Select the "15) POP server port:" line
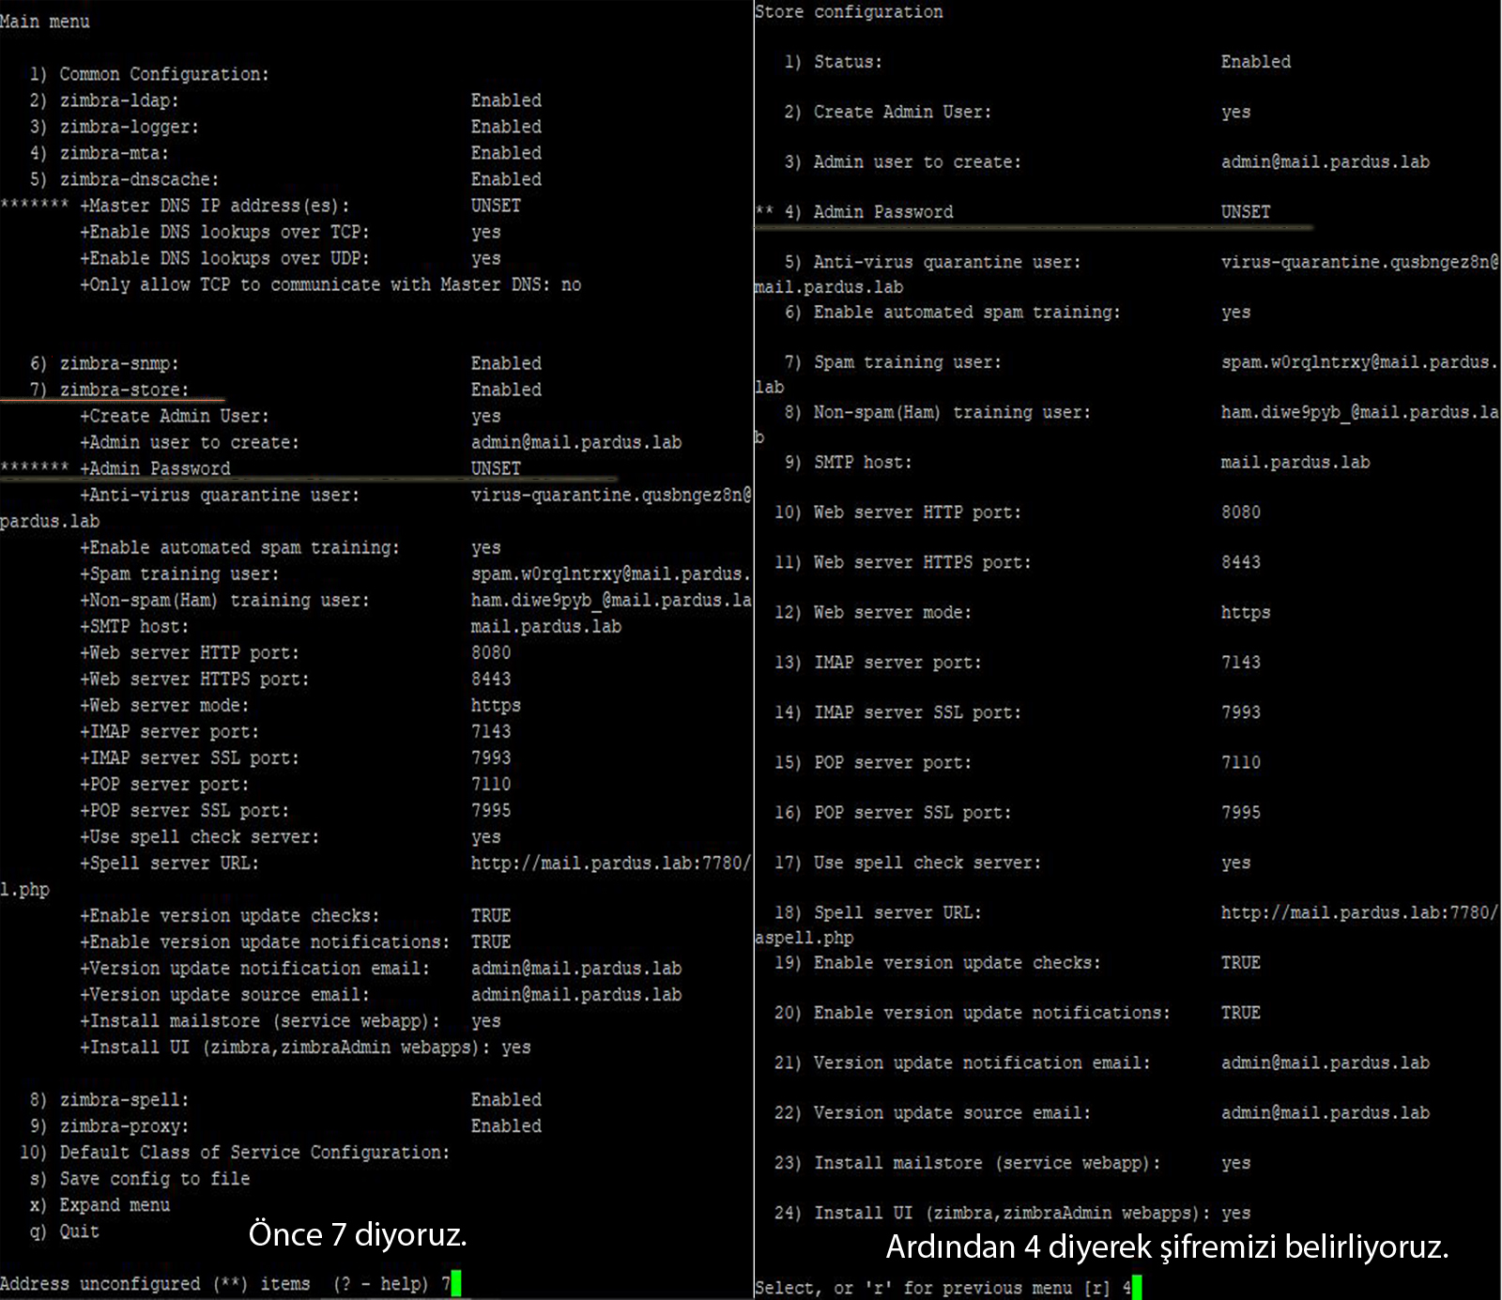Image resolution: width=1502 pixels, height=1300 pixels. tap(873, 762)
